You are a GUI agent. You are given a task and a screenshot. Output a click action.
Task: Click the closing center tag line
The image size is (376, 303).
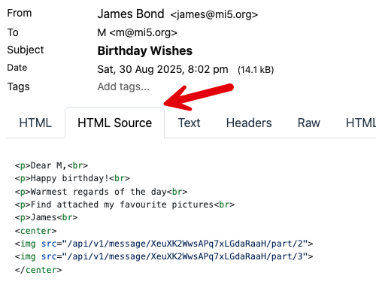click(x=38, y=270)
